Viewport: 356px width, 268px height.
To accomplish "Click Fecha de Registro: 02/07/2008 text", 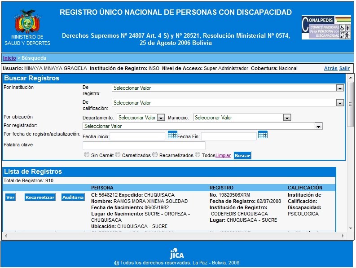I will coord(245,201).
